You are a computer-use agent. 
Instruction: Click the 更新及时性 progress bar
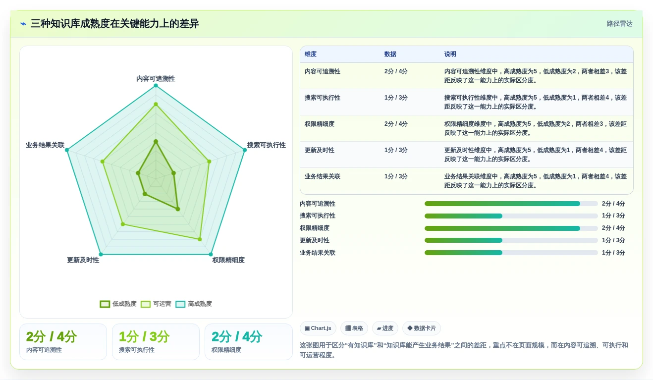point(511,240)
